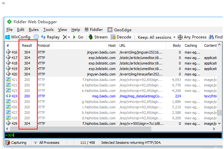Click the Any Process target icon

[180, 37]
